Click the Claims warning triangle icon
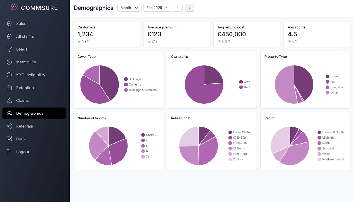 coord(9,101)
